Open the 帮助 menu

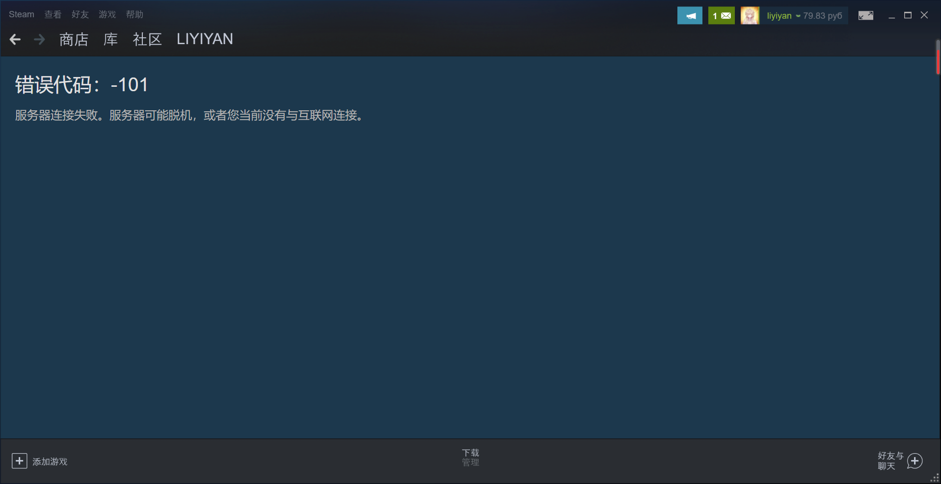134,15
